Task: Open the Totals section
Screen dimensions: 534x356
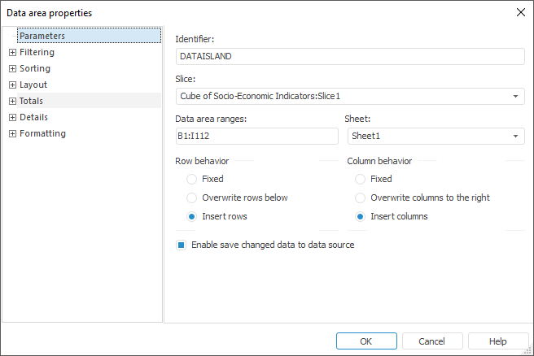Action: click(x=32, y=101)
